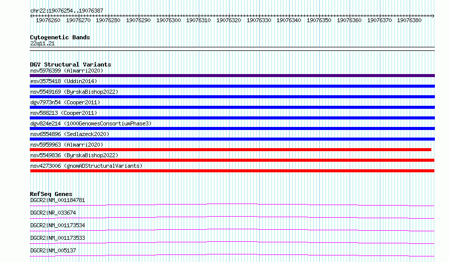Click the magenta line of DGCR2|NM_001184781
Image resolution: width=449 pixels, height=262 pixels.
pos(232,204)
